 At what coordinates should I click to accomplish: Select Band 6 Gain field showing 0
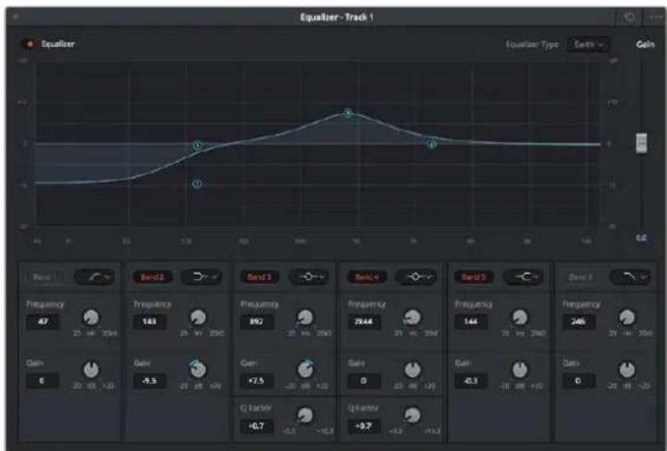[x=579, y=381]
